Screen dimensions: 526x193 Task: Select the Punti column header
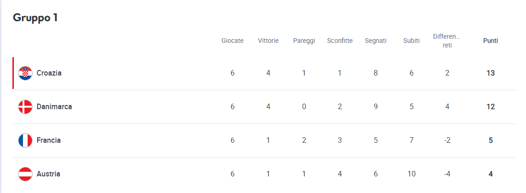[491, 41]
